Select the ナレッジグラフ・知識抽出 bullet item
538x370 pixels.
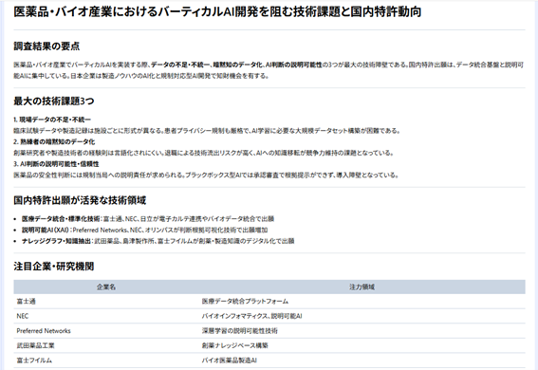(x=158, y=241)
